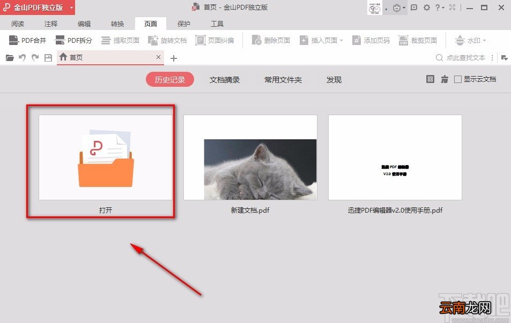Click the PDF拆分 split tool

pos(73,40)
